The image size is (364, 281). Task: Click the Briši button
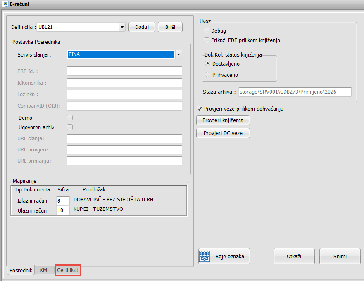[x=170, y=27]
